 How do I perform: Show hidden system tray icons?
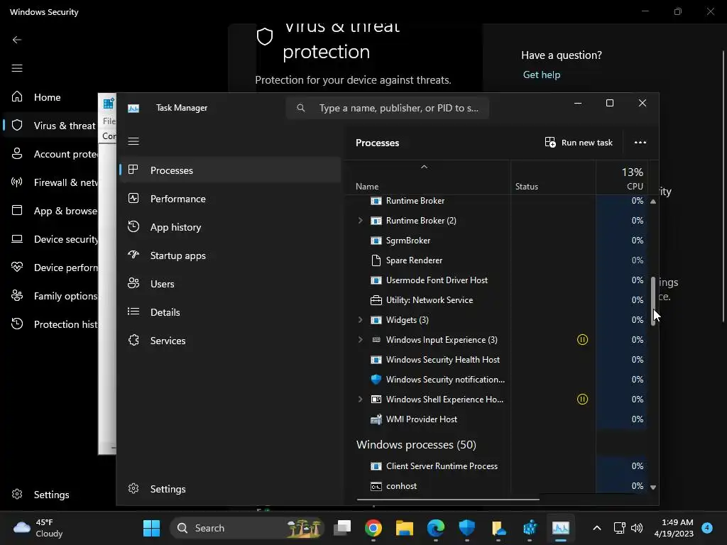597,528
